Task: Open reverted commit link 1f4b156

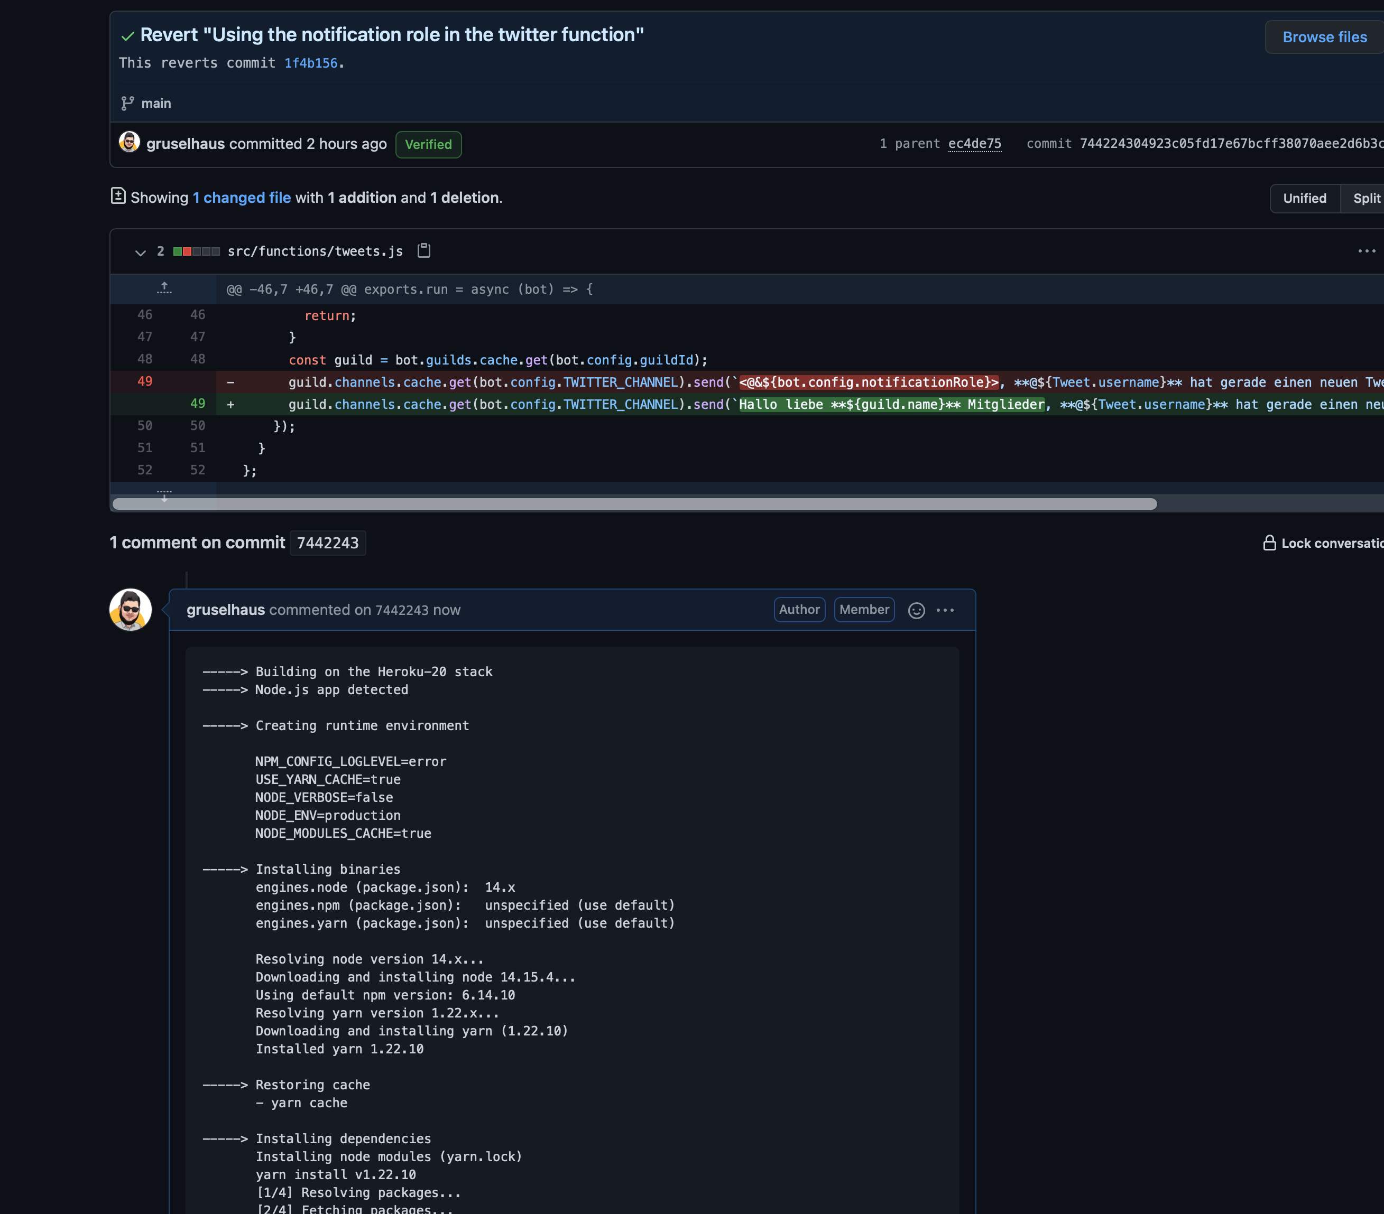Action: (310, 63)
